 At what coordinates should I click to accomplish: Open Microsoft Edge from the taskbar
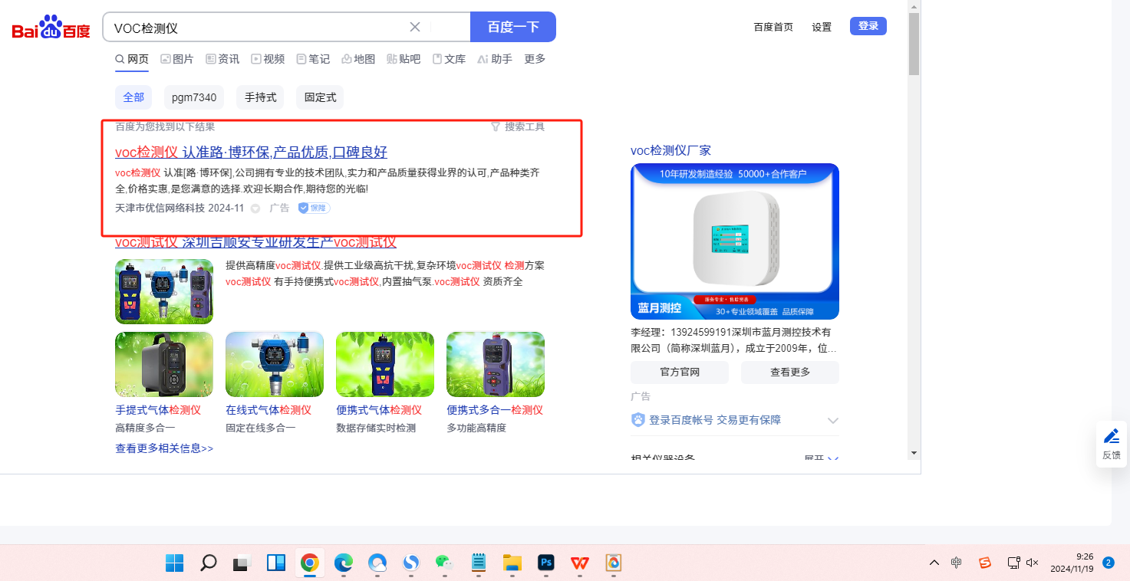click(343, 563)
